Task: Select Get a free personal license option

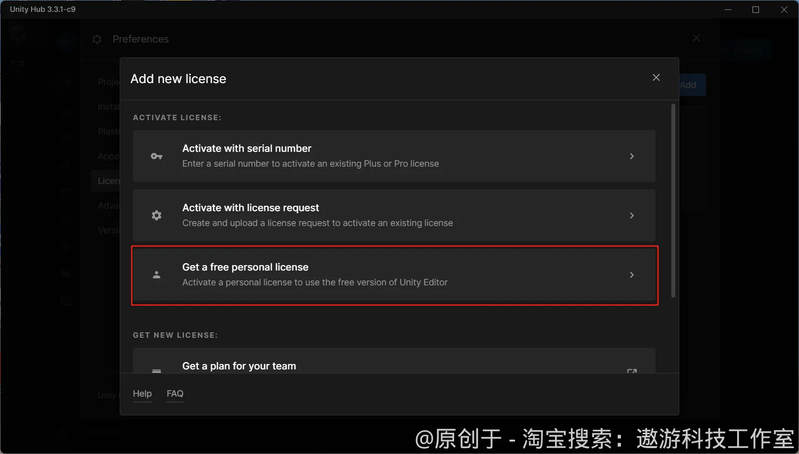Action: pyautogui.click(x=394, y=275)
